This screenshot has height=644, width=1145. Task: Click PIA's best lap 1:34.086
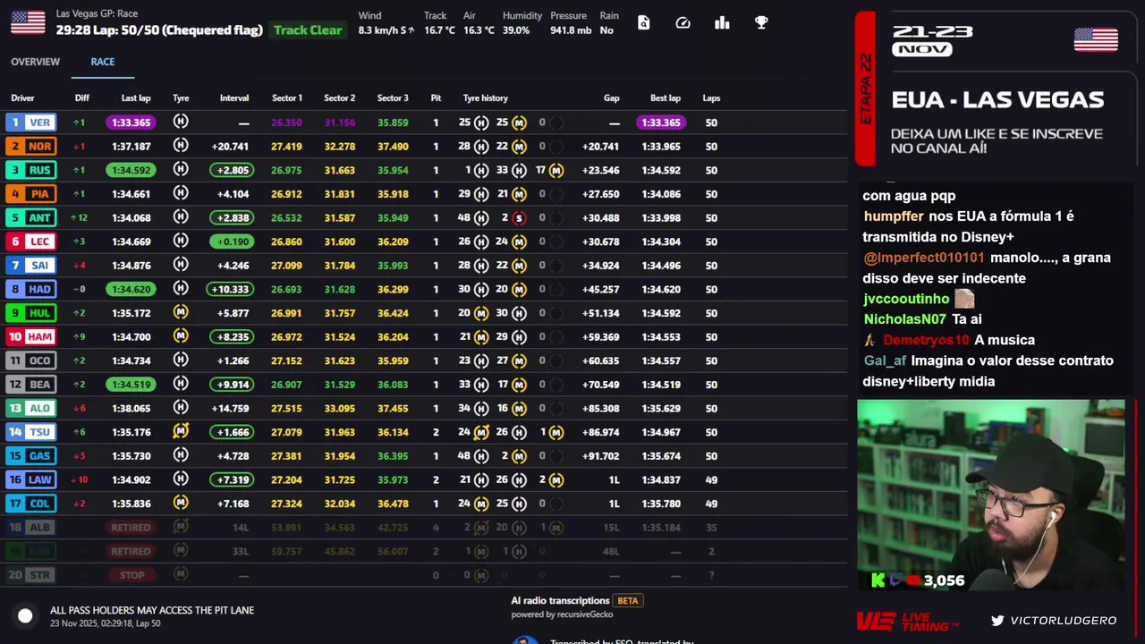coord(661,194)
